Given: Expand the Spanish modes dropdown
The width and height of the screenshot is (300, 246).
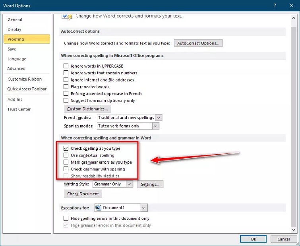Looking at the screenshot, I should pos(155,126).
